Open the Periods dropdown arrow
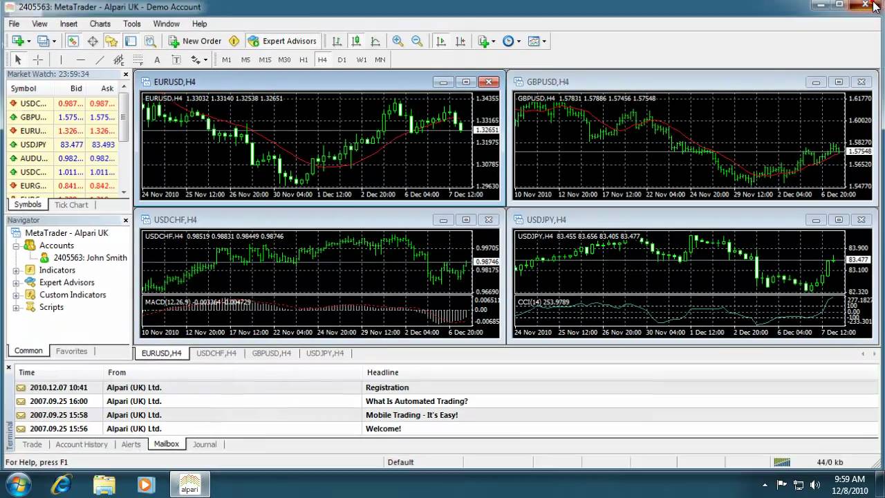 [519, 41]
